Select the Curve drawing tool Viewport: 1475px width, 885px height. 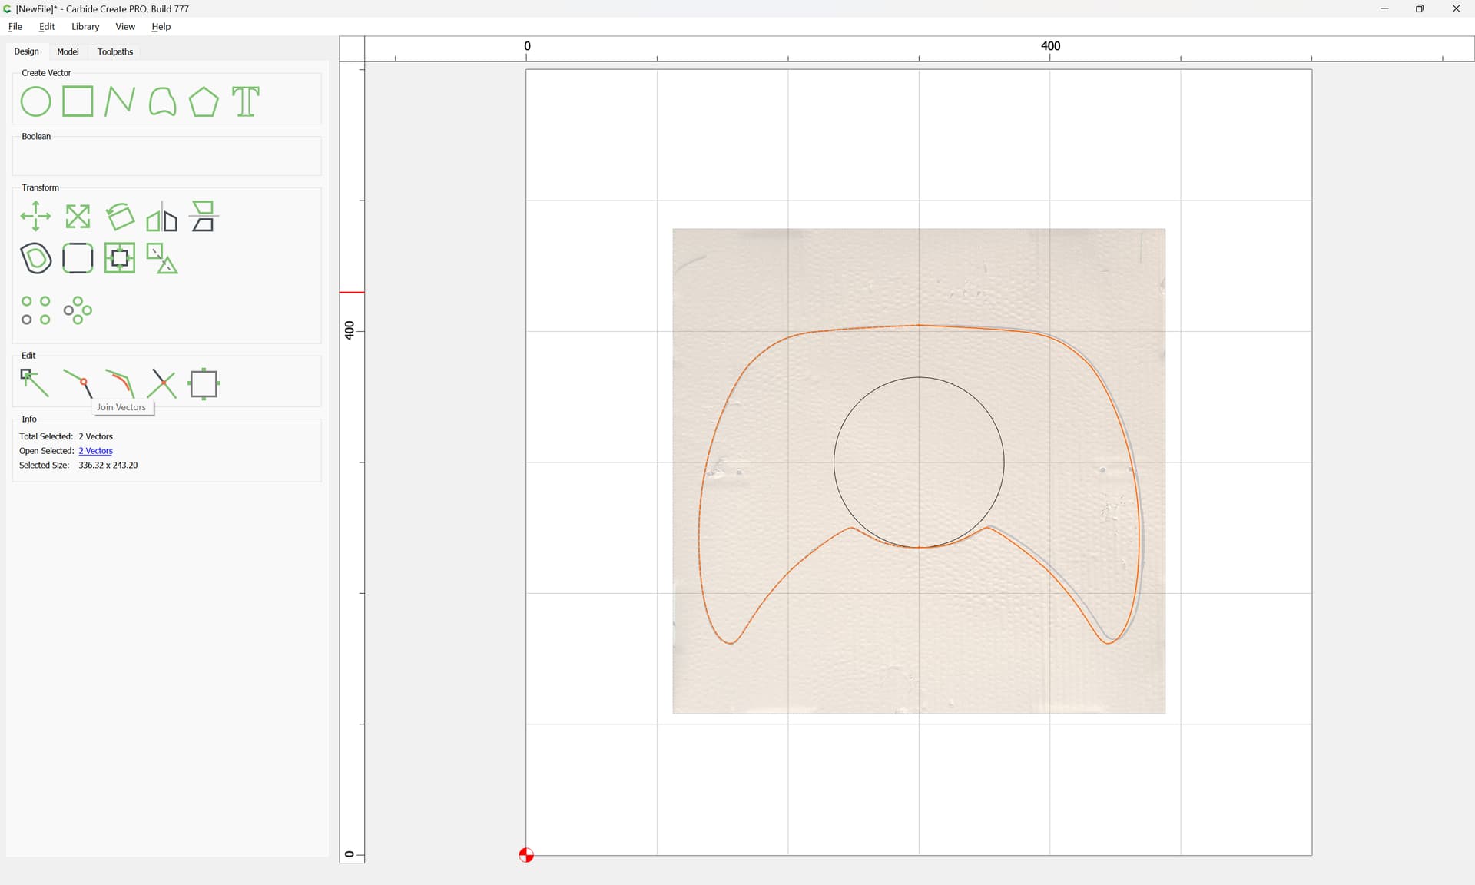(161, 101)
